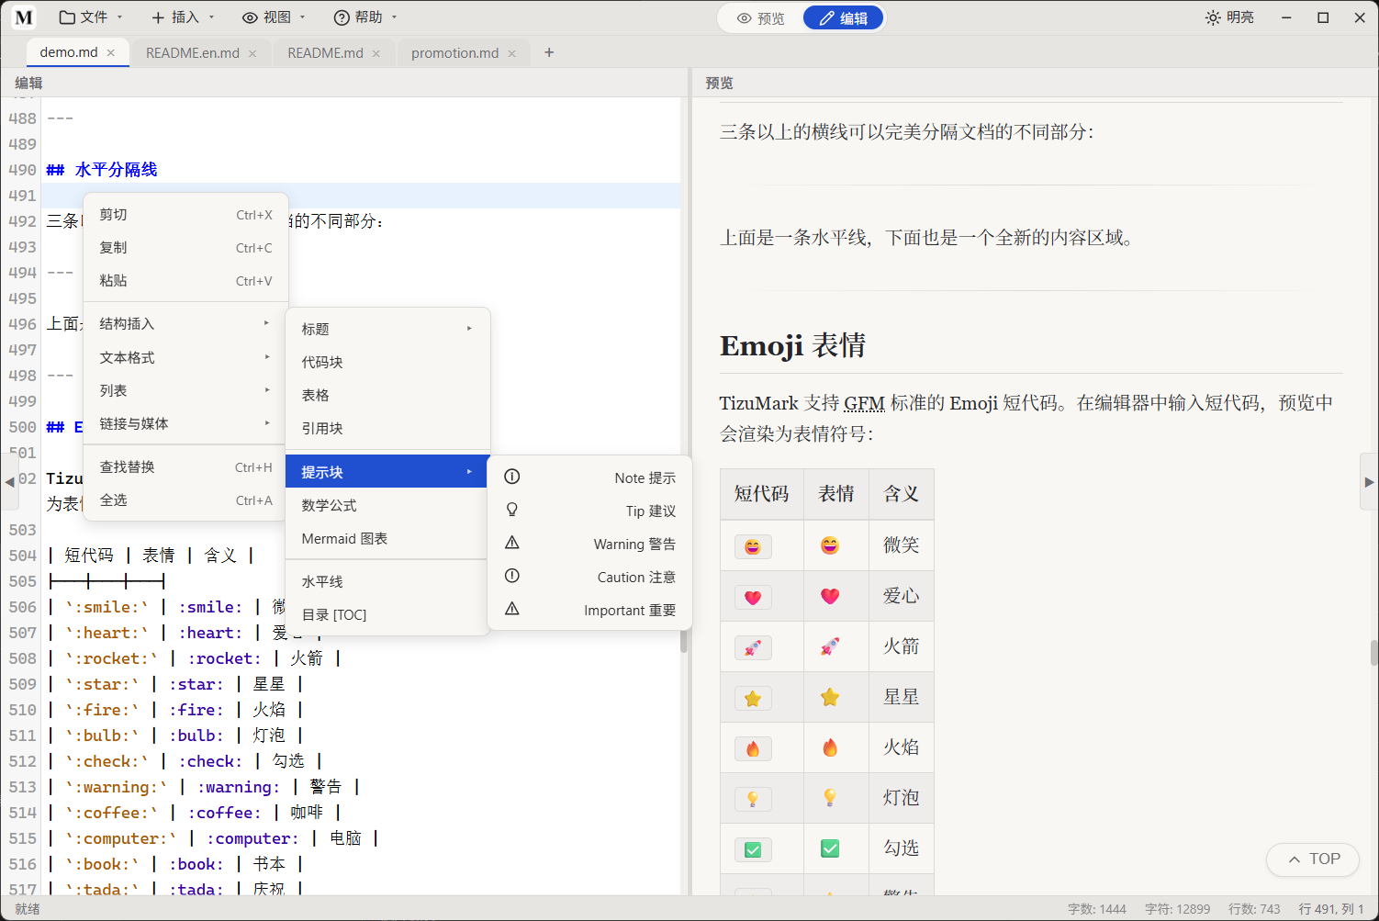Image resolution: width=1379 pixels, height=921 pixels.
Task: Select the Caution 注意 icon
Action: pos(512,576)
